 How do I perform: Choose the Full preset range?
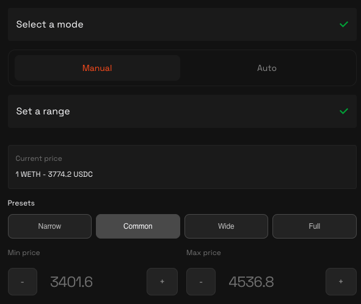pos(315,226)
